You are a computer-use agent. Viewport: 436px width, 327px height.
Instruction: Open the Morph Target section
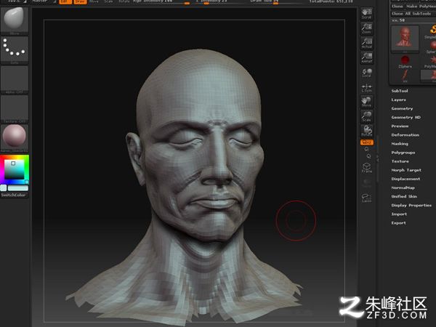click(x=406, y=170)
